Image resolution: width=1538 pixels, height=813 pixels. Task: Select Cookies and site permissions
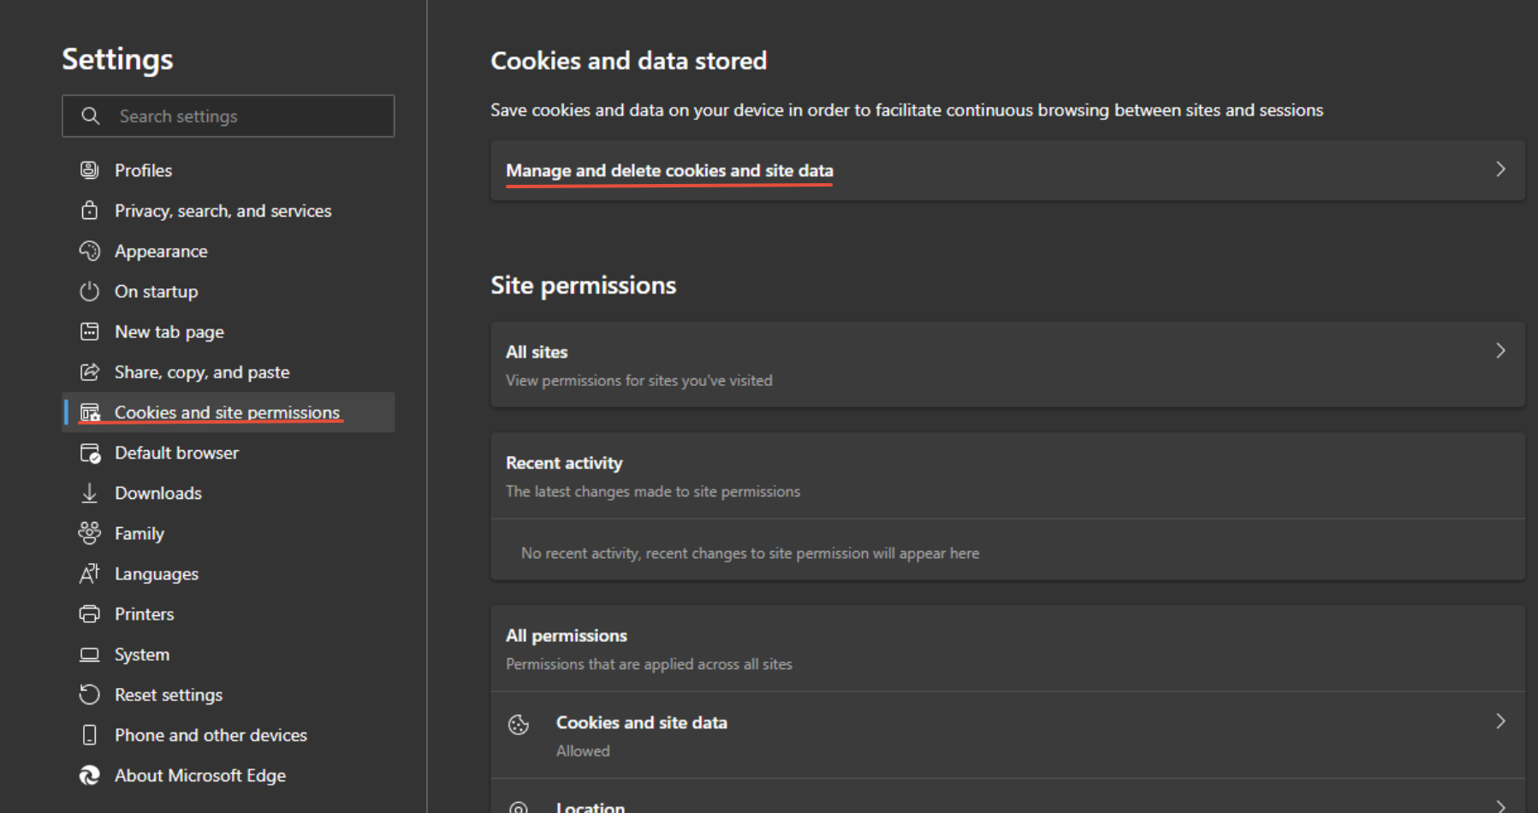228,412
